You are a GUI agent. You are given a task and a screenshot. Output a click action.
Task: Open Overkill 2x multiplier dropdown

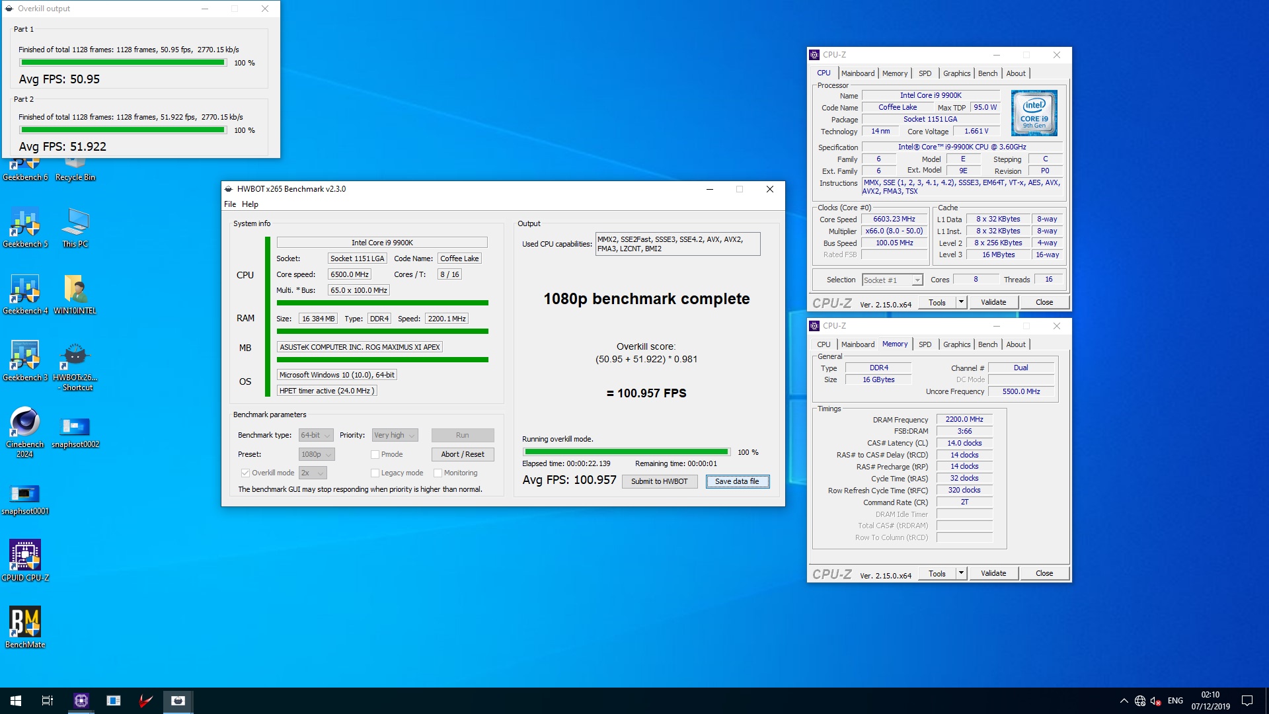coord(313,473)
